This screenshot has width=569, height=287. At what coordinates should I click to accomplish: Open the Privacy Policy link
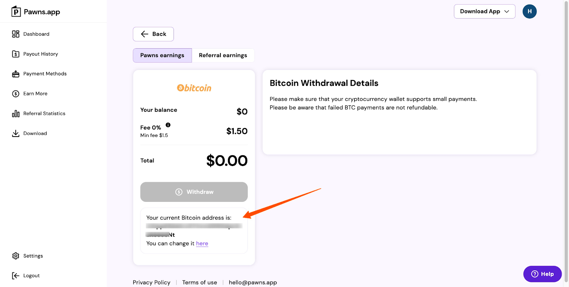click(x=151, y=282)
